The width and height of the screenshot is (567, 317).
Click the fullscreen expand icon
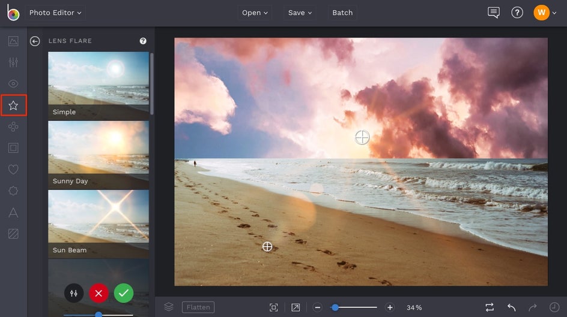pos(296,307)
